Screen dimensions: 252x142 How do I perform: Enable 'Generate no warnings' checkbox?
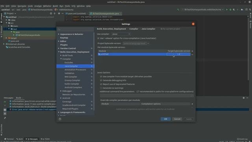[x=101, y=88]
